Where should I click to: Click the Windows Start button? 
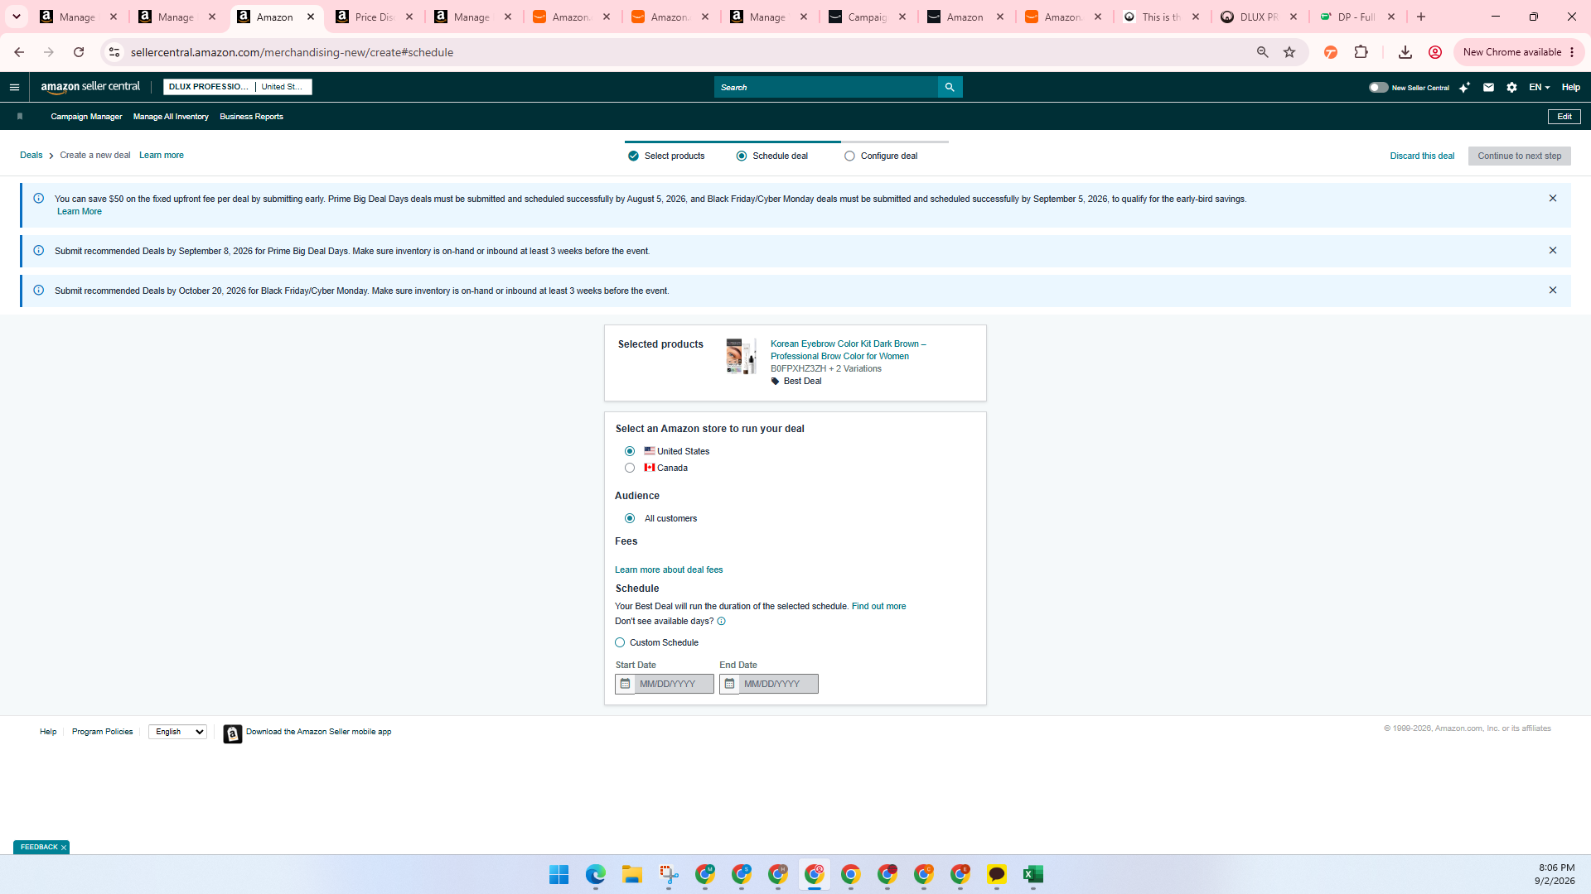559,875
